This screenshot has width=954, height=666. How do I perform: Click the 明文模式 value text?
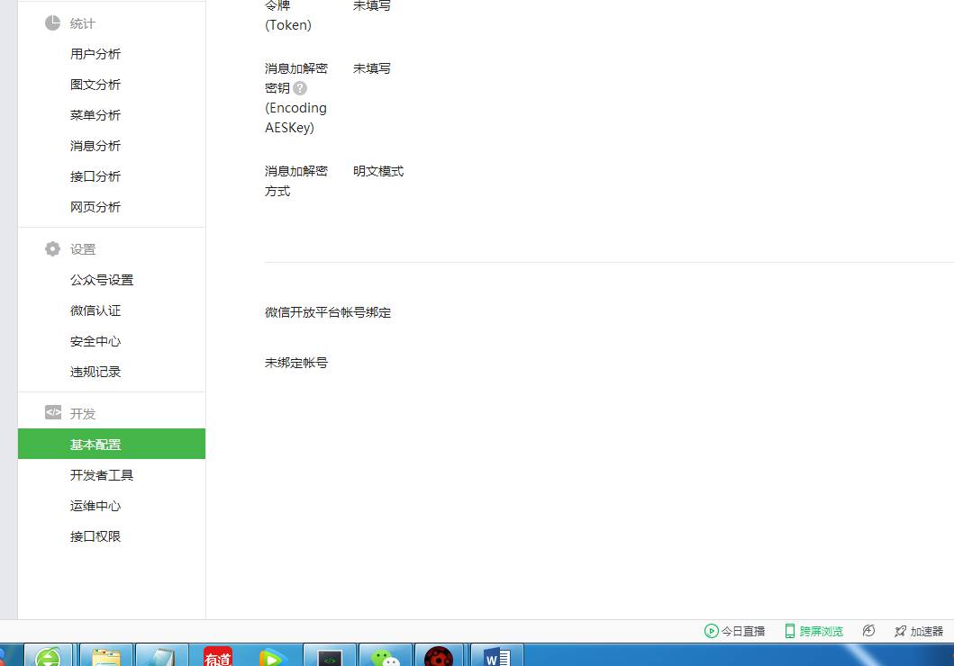coord(378,171)
